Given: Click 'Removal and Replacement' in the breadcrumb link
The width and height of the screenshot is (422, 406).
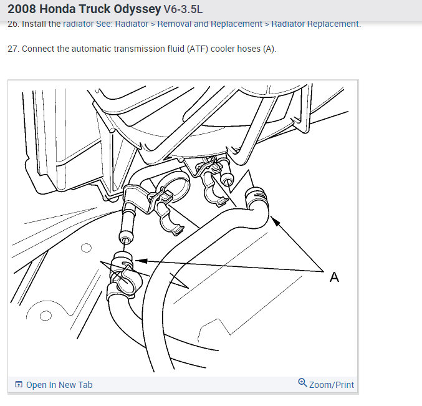Looking at the screenshot, I should 209,24.
